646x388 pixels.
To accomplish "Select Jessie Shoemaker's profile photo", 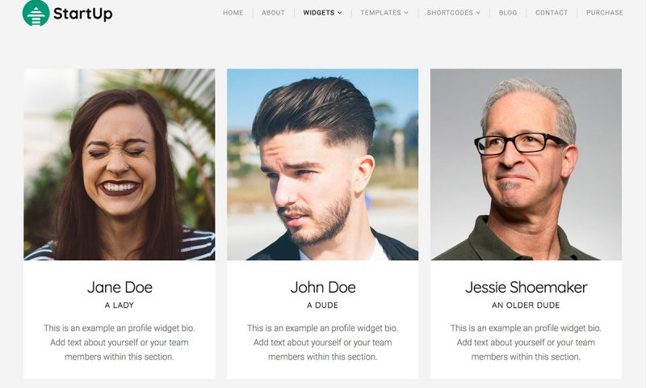I will tap(526, 165).
